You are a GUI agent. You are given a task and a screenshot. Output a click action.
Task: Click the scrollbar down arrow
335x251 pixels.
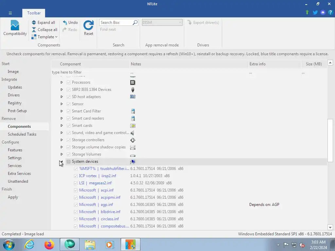point(330,227)
